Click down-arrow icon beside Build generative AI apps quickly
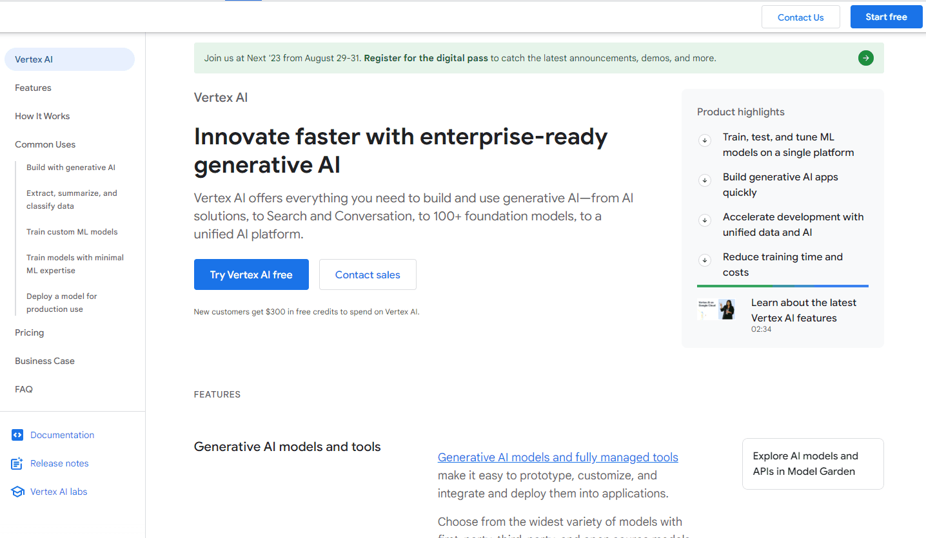This screenshot has height=538, width=926. coord(705,180)
